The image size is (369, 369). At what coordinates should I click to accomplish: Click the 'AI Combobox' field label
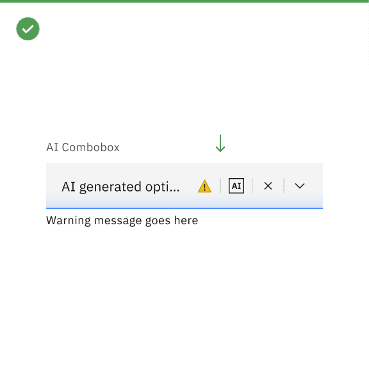(x=83, y=147)
